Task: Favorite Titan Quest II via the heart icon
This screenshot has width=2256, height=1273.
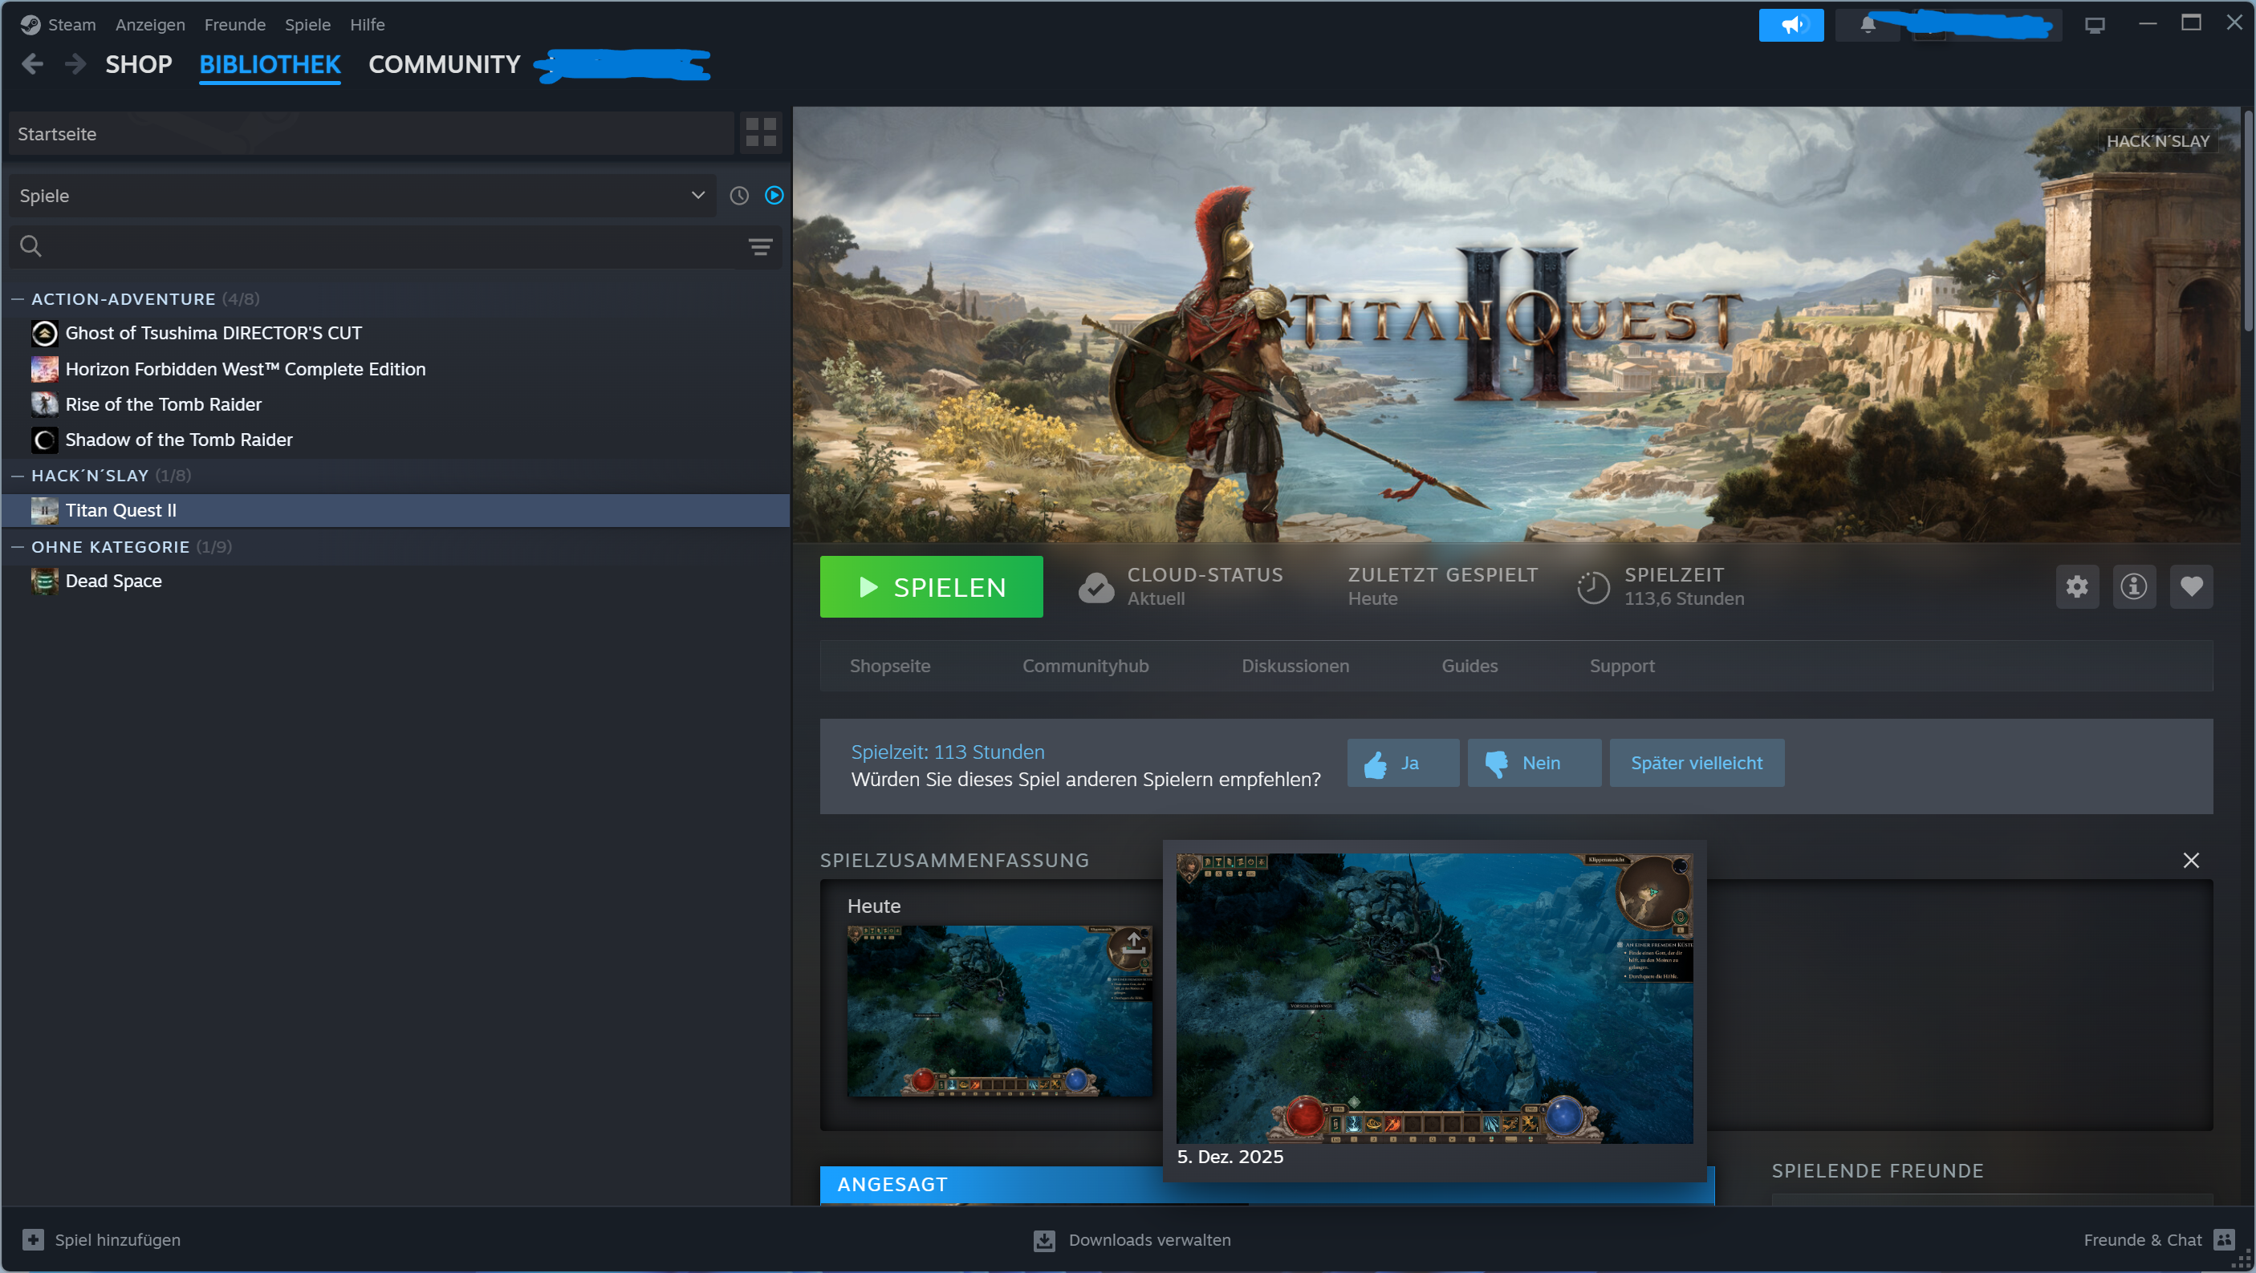Action: pos(2191,586)
